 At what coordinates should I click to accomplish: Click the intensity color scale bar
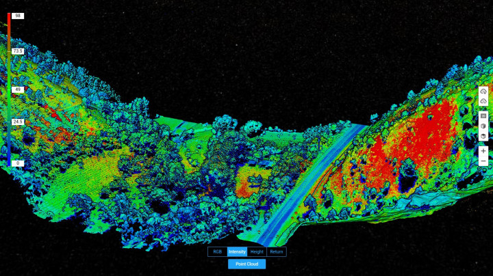9,89
